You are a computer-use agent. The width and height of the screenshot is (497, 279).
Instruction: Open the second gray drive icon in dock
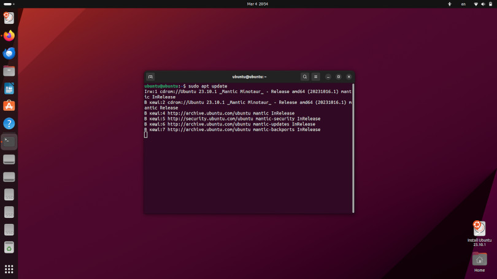click(x=9, y=177)
